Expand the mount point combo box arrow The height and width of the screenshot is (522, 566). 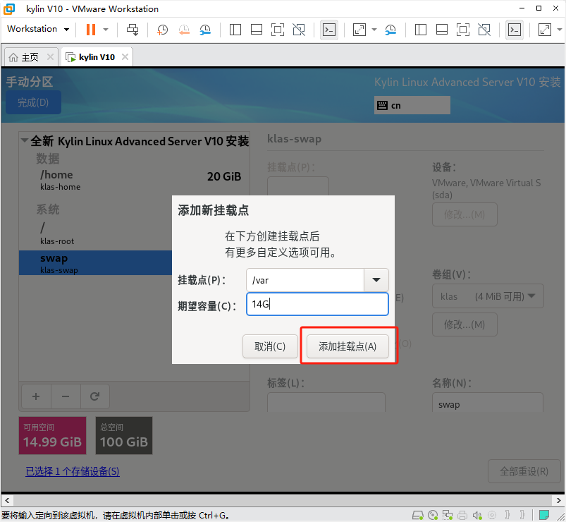(376, 280)
